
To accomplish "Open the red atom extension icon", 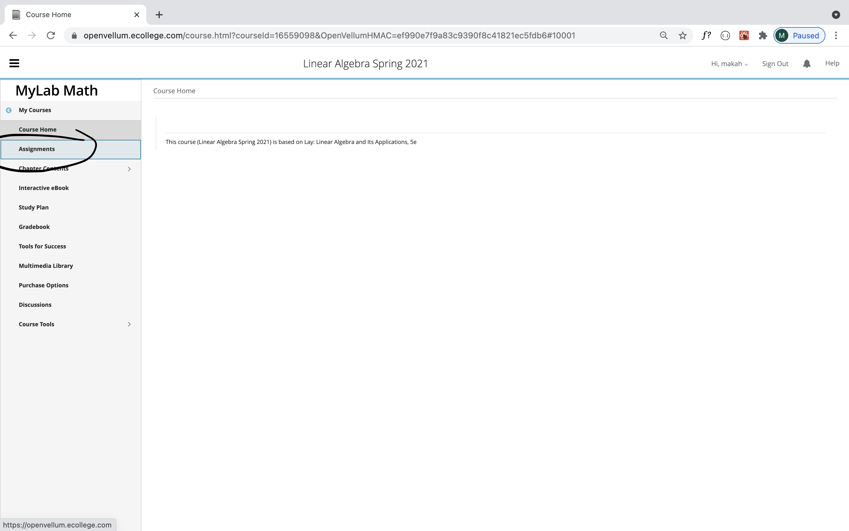I will 744,35.
